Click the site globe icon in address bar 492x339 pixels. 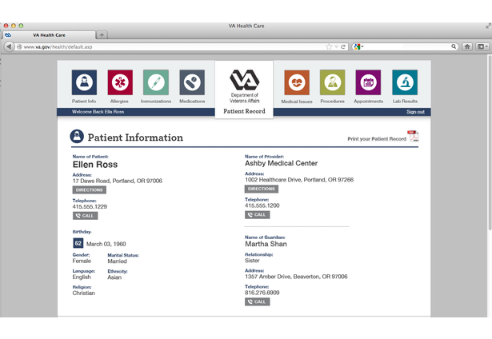(x=19, y=46)
